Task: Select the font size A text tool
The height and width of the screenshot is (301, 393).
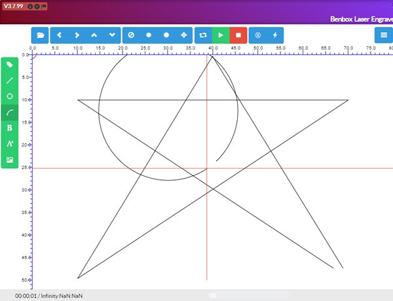Action: point(10,144)
